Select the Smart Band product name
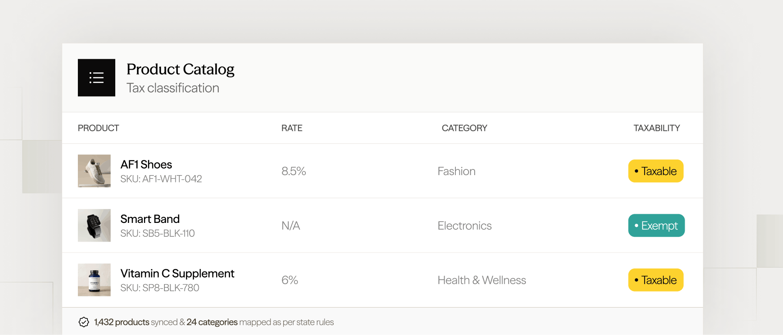Image resolution: width=783 pixels, height=335 pixels. pos(150,219)
